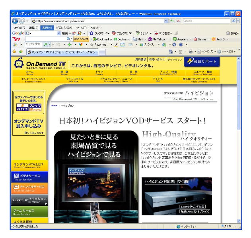
Task: Click the Windows Live toolbar help question icon
Action: click(181, 45)
